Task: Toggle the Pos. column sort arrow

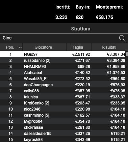Action: 20,47
